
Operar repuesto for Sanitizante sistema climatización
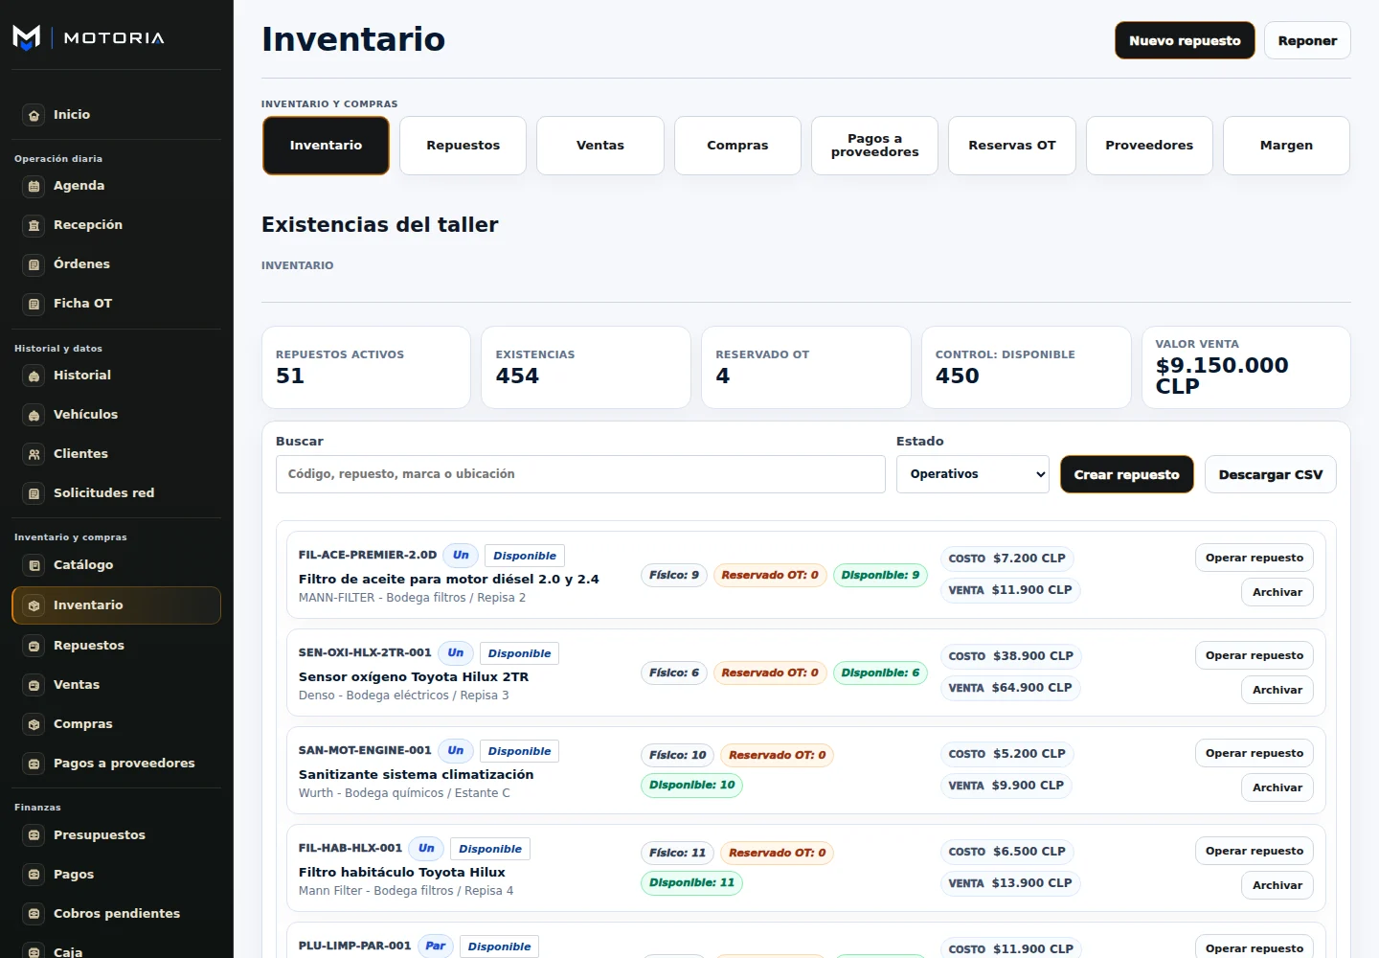point(1255,753)
